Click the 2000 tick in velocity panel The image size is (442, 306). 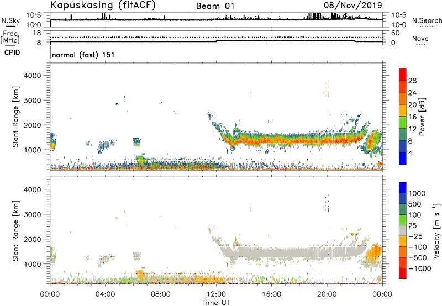coord(33,239)
